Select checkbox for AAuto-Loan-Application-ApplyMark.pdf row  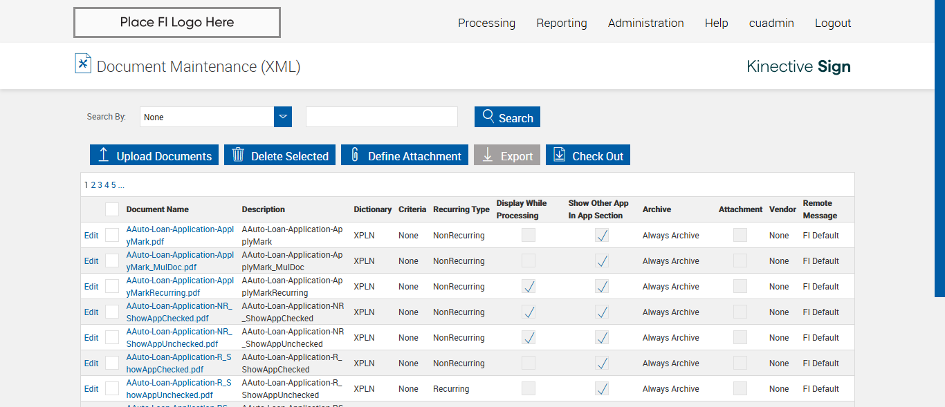point(112,235)
